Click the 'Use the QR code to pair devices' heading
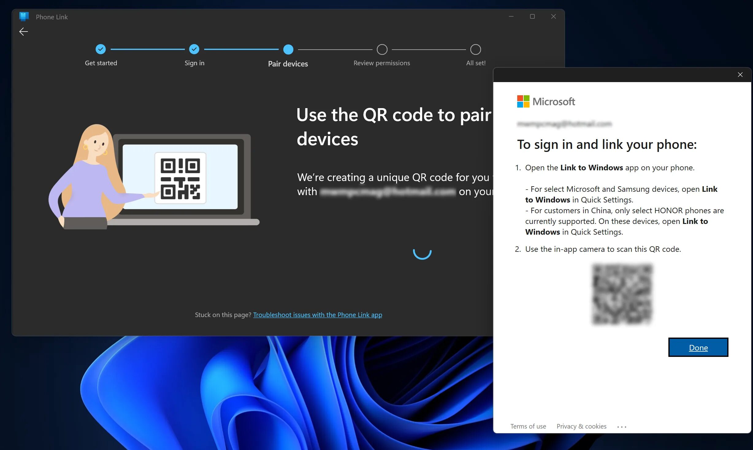The image size is (753, 450). (394, 127)
